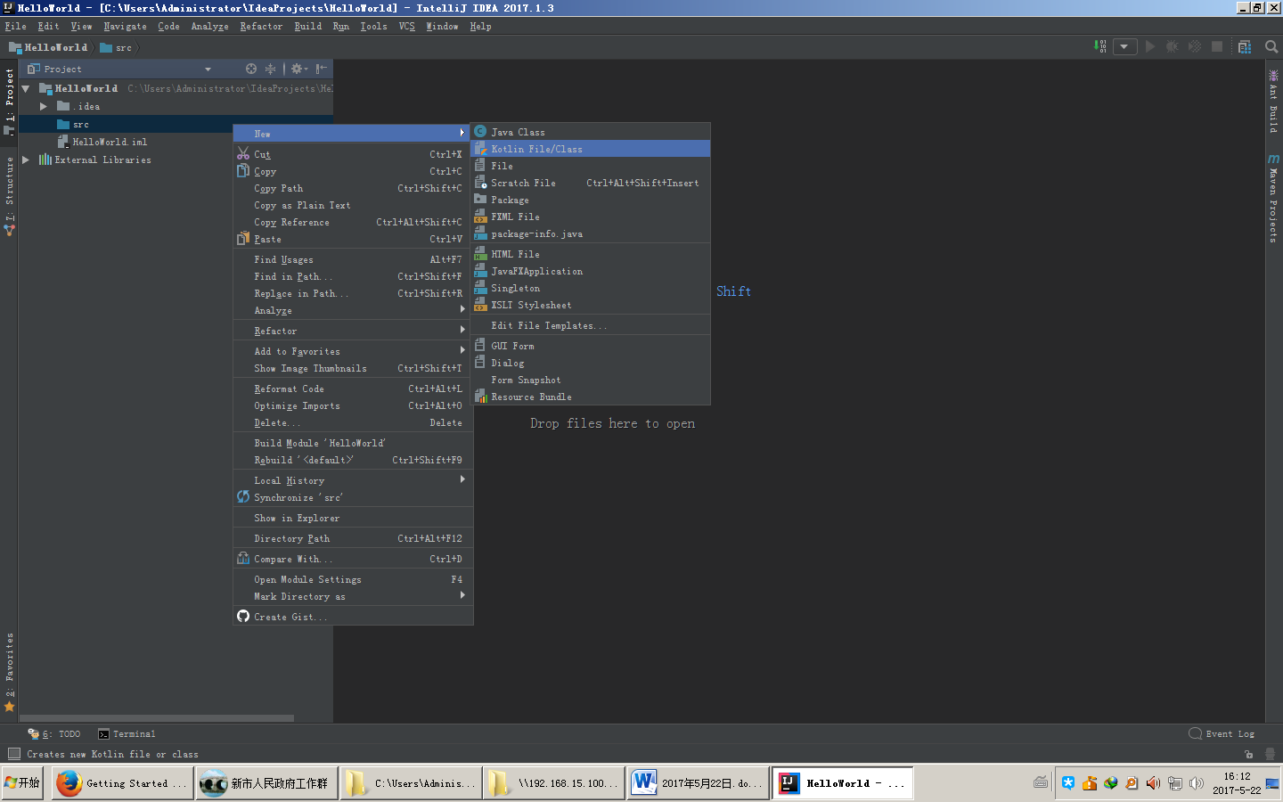This screenshot has width=1283, height=802.
Task: Open the Event Log from status bar
Action: (x=1222, y=733)
